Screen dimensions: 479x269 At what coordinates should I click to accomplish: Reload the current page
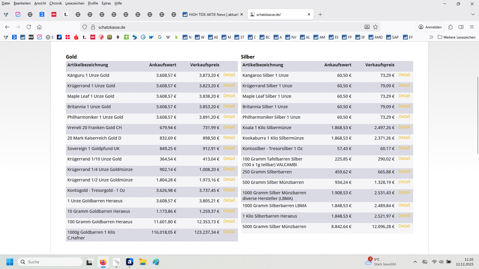pyautogui.click(x=29, y=27)
